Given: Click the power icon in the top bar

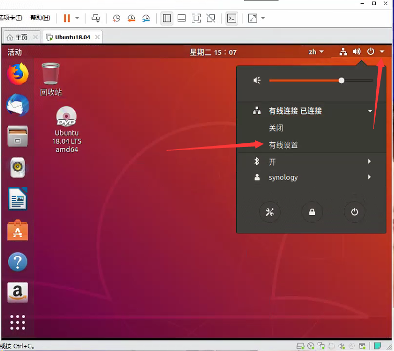Looking at the screenshot, I should click(x=370, y=51).
